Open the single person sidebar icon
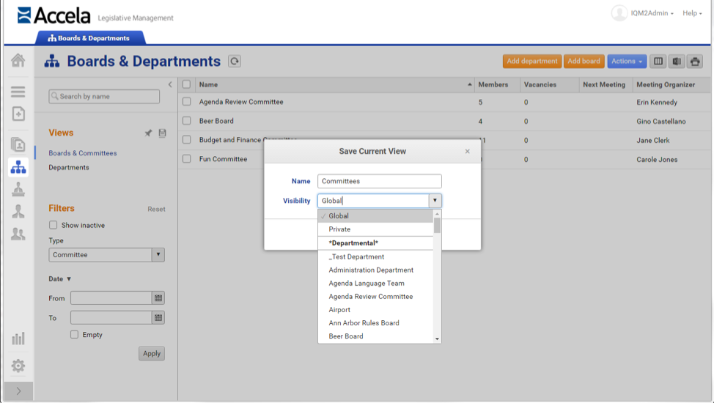The height and width of the screenshot is (403, 714). pyautogui.click(x=18, y=211)
